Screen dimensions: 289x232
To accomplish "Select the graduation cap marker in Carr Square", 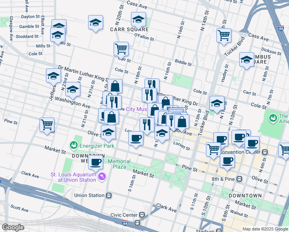I will [138, 19].
